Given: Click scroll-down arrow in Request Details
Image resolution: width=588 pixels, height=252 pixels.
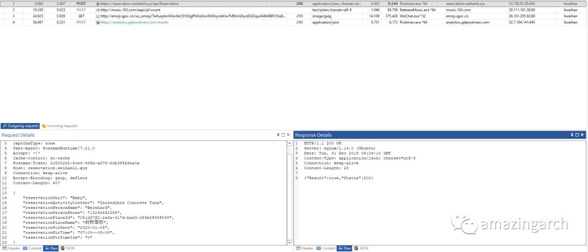Looking at the screenshot, I should [x=290, y=243].
